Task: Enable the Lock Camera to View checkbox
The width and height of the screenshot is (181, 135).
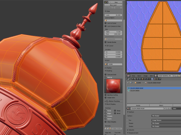Action: point(106,26)
